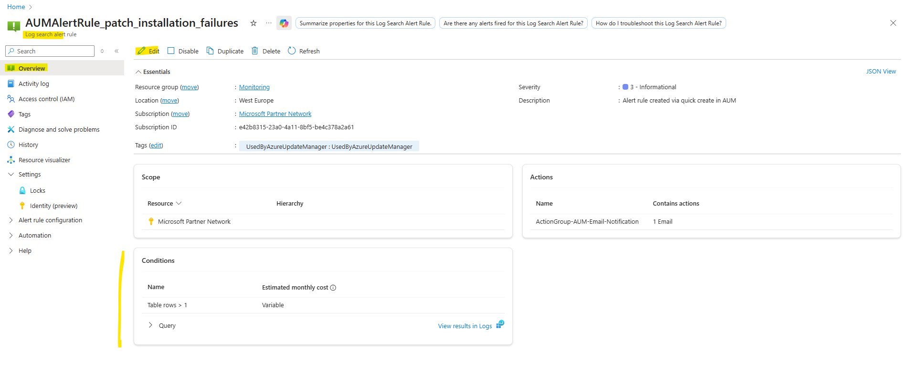
Task: Click the Resource visualizer icon
Action: pyautogui.click(x=11, y=160)
